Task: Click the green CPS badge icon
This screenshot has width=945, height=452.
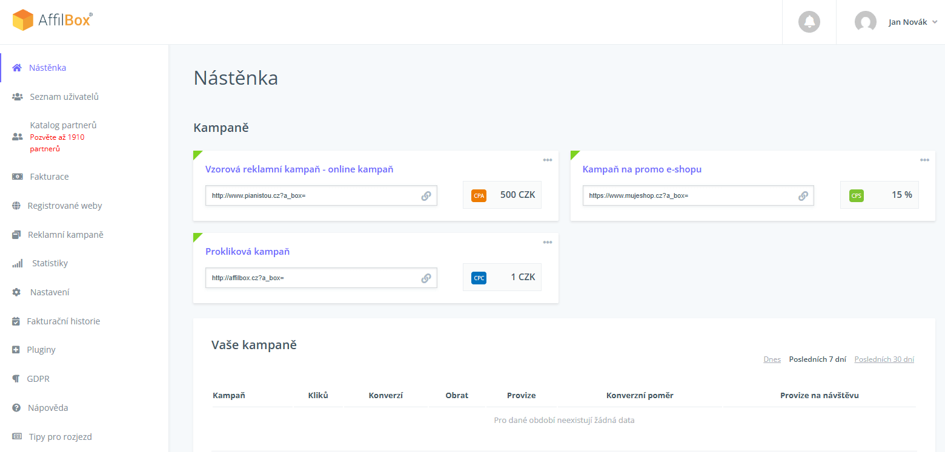Action: [x=856, y=195]
